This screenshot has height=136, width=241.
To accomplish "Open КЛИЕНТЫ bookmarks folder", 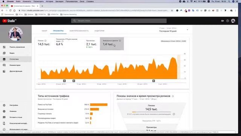I will (x=53, y=14).
